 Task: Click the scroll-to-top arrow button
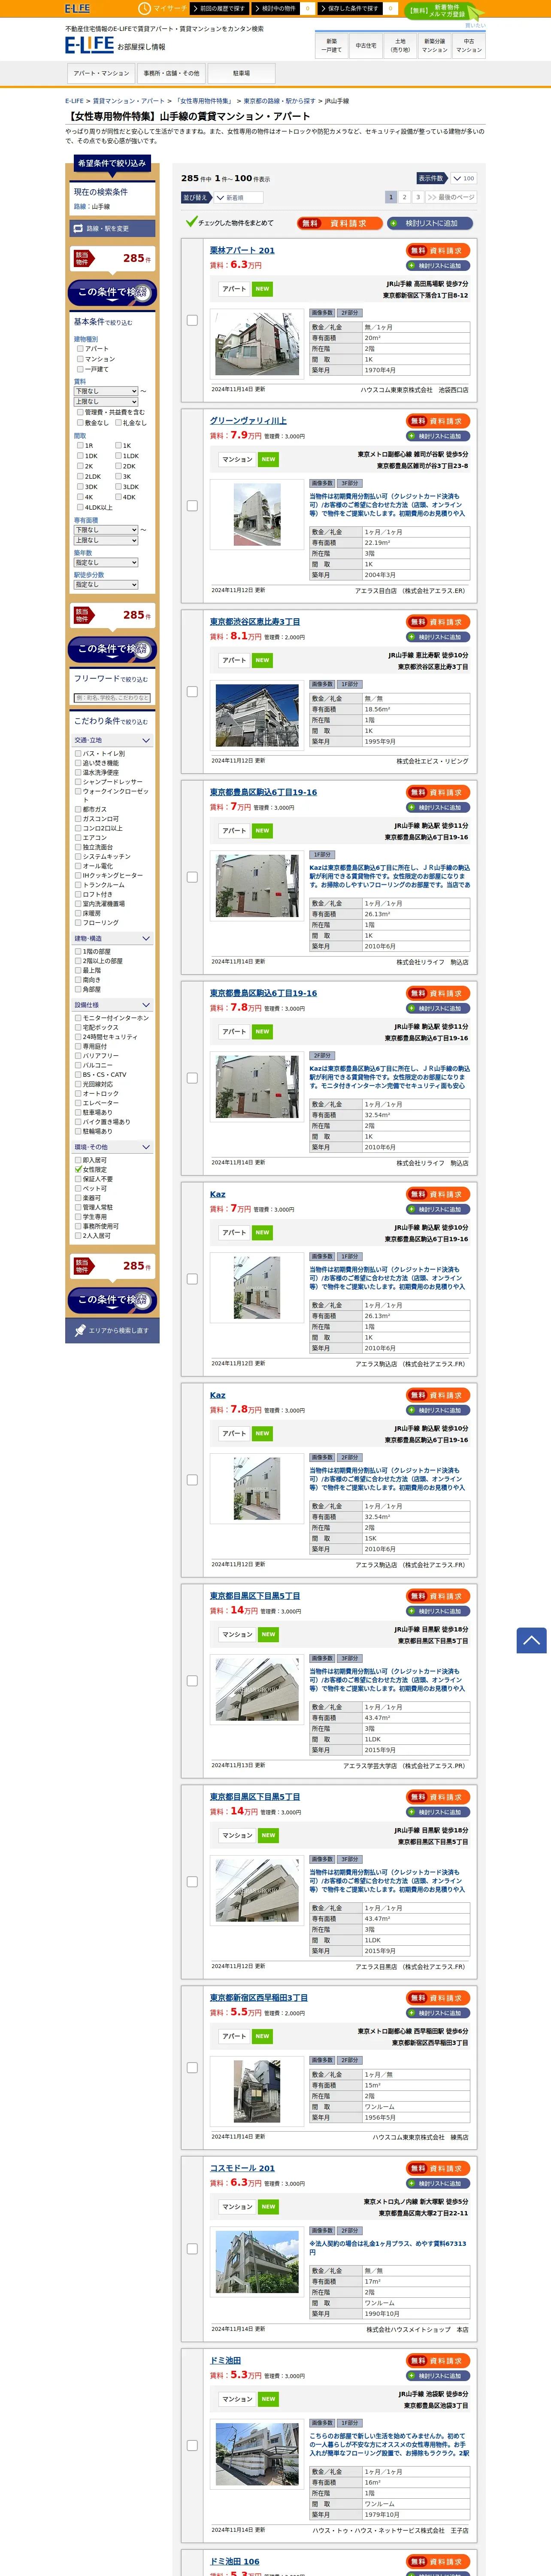[x=531, y=1640]
